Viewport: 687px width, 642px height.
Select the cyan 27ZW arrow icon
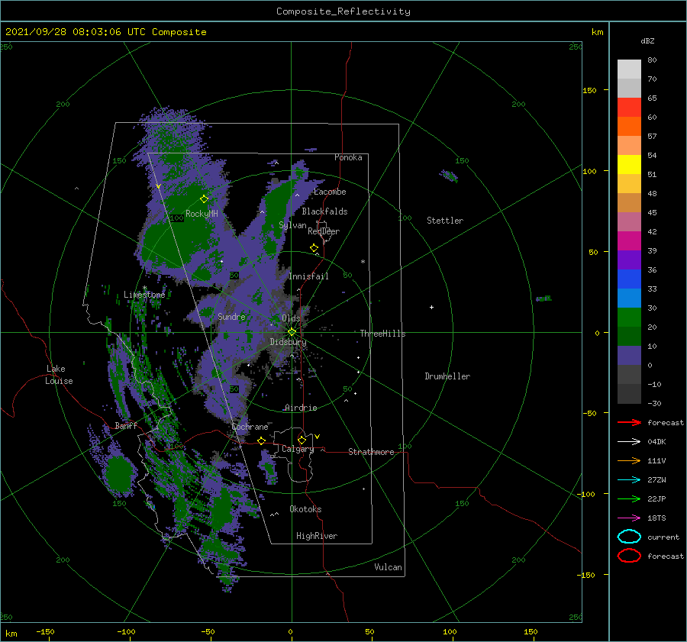[629, 480]
